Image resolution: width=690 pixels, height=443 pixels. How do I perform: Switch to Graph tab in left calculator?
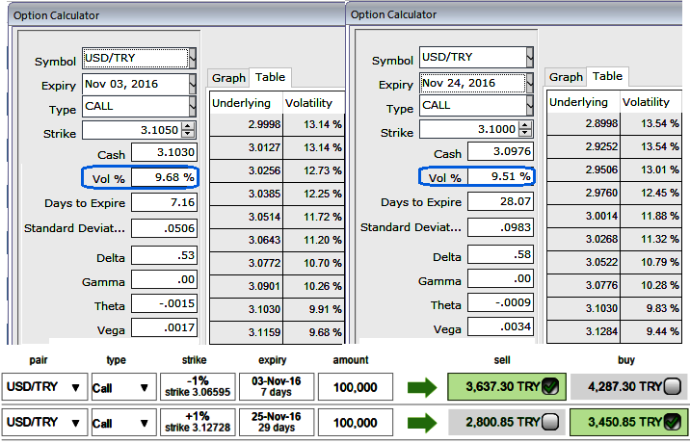(x=228, y=78)
